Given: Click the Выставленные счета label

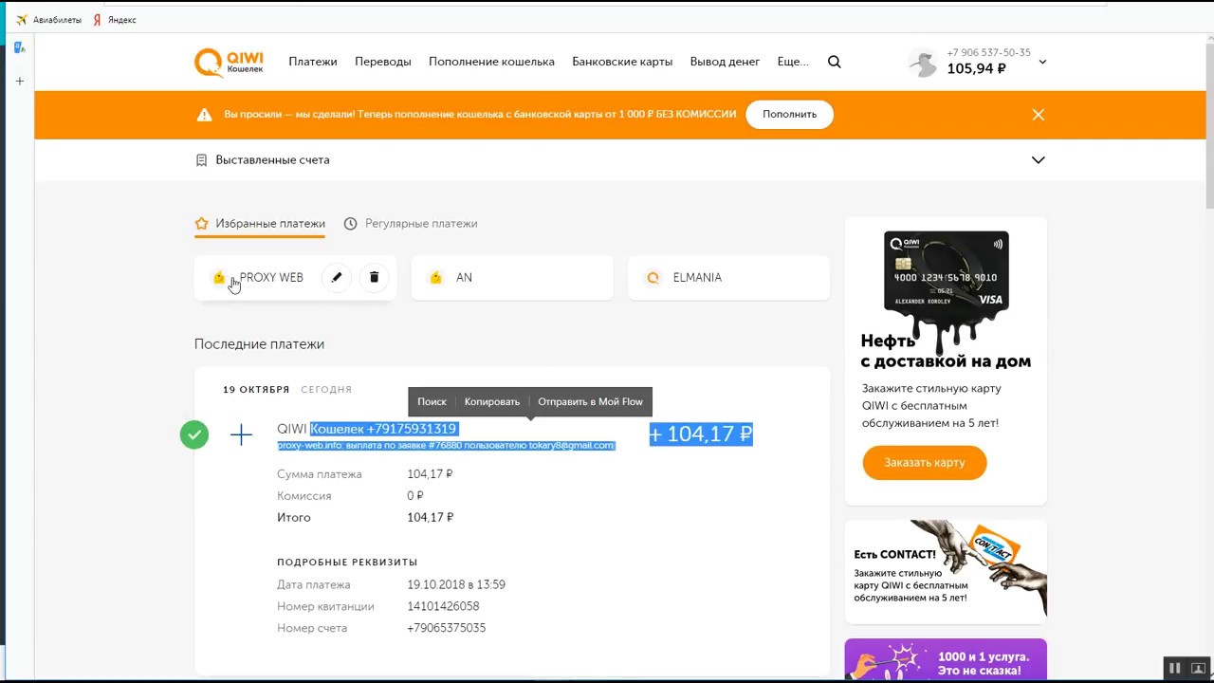Looking at the screenshot, I should click(x=272, y=160).
